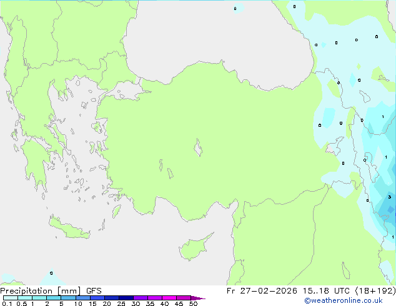
Task: Click the '15' legend value
Action: coord(92,304)
